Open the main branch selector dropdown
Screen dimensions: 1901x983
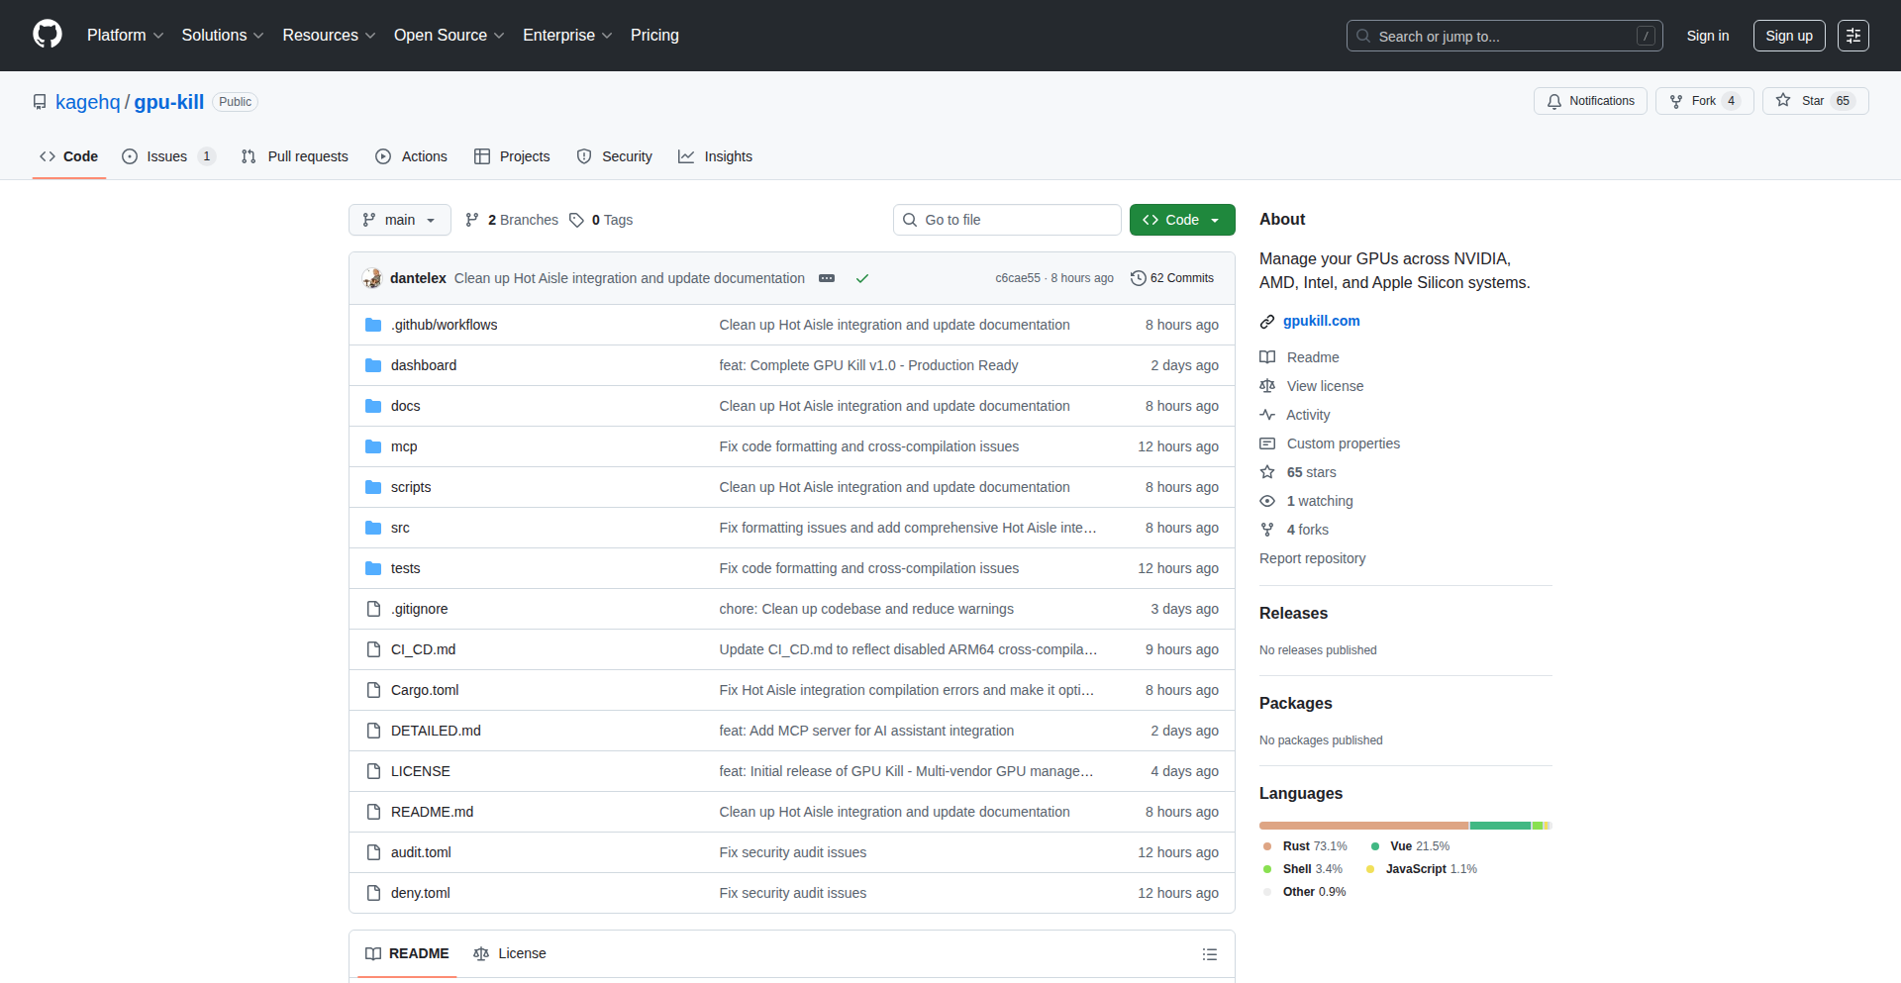pyautogui.click(x=399, y=220)
